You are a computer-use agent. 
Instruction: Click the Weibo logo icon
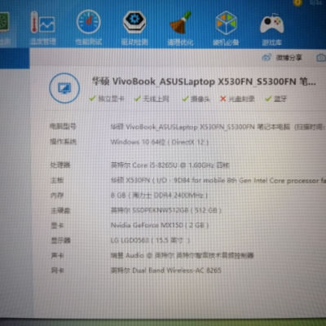(x=267, y=57)
